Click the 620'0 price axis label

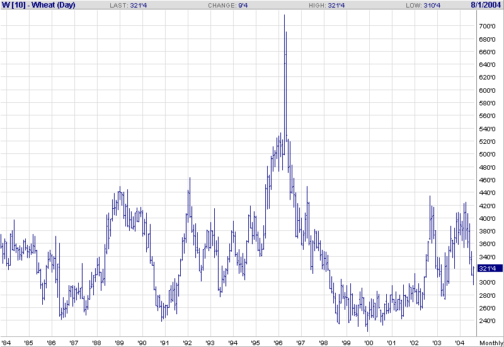pyautogui.click(x=487, y=77)
